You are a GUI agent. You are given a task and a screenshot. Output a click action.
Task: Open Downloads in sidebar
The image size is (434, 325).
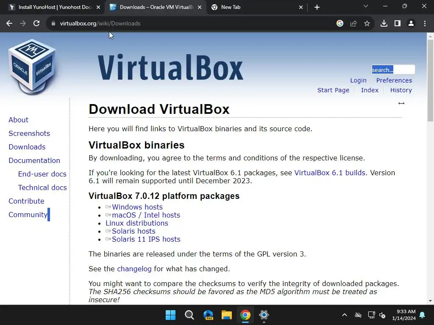pos(27,147)
